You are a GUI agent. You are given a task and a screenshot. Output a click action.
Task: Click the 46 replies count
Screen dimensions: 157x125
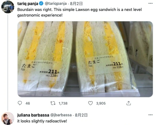tap(28, 103)
